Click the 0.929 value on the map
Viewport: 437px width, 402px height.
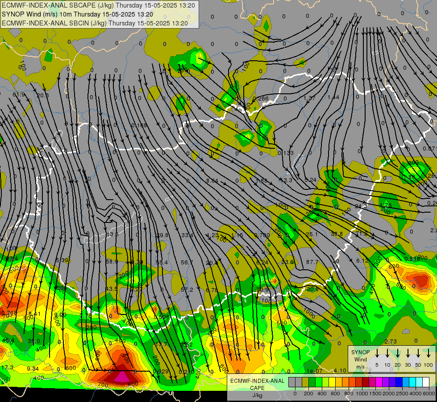(161, 371)
